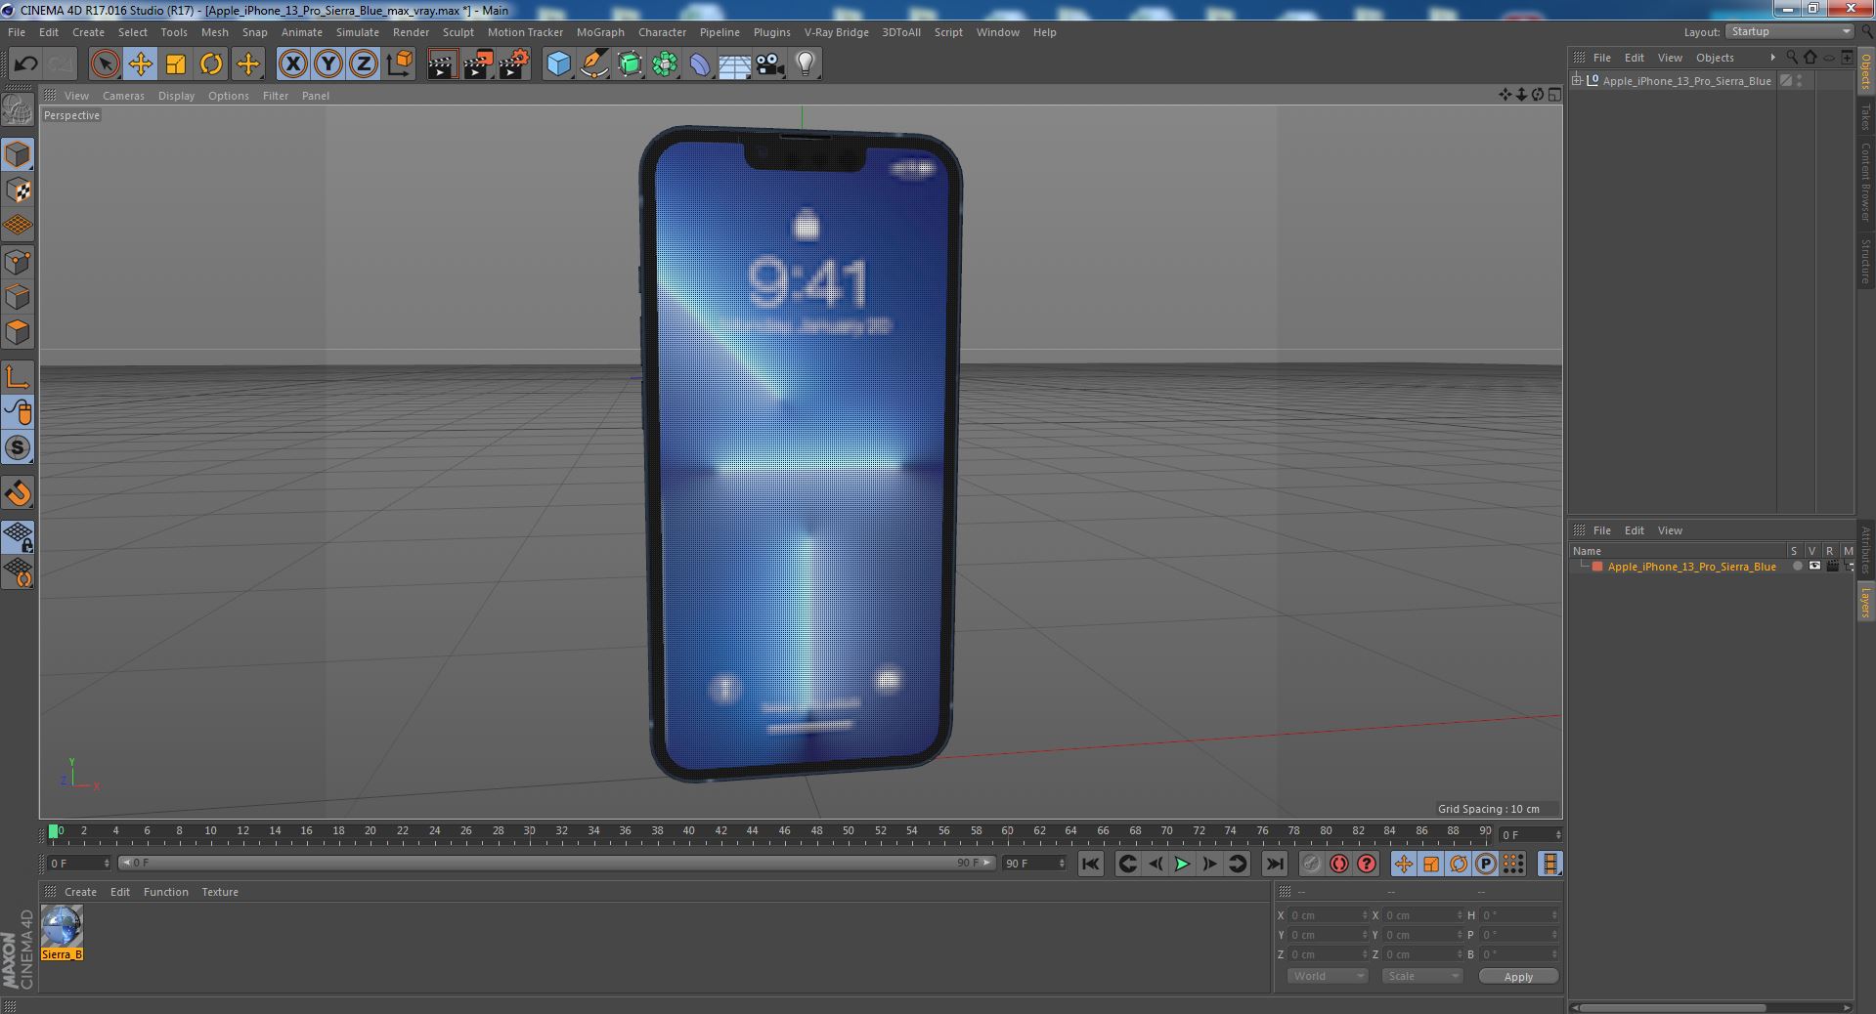Add a Floor environment object
The width and height of the screenshot is (1876, 1014).
(x=734, y=64)
